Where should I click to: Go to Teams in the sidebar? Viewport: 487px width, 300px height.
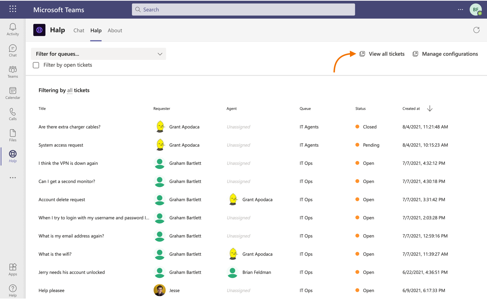click(x=13, y=72)
